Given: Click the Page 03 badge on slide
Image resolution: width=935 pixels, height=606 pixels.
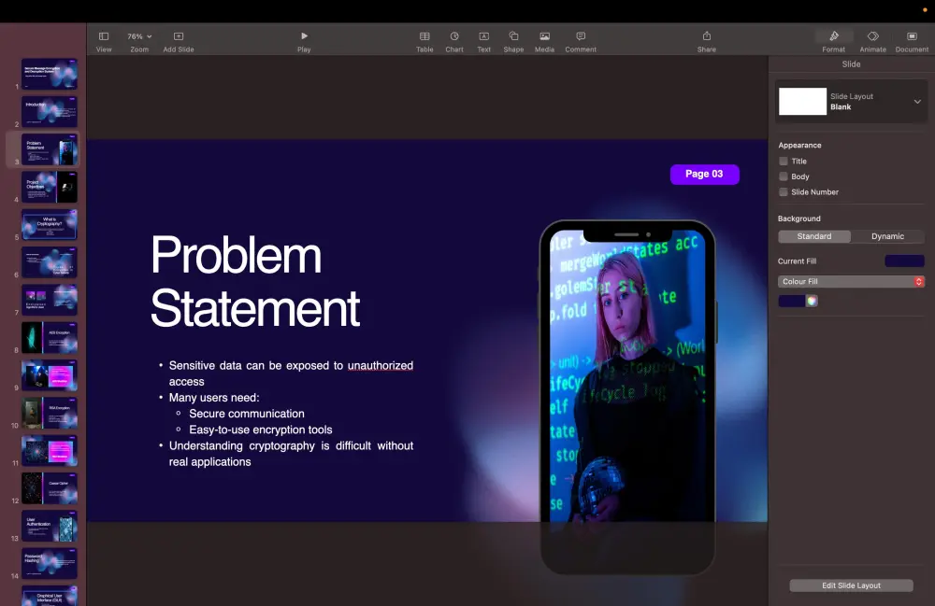Looking at the screenshot, I should point(704,174).
